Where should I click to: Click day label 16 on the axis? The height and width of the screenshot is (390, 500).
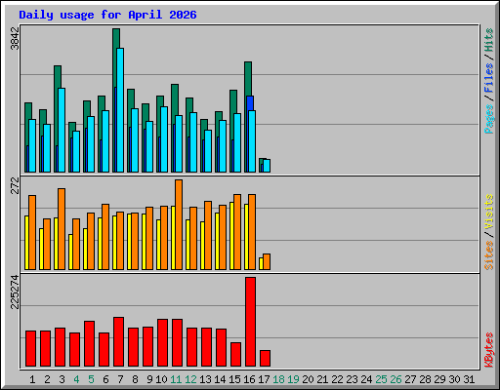click(x=249, y=379)
